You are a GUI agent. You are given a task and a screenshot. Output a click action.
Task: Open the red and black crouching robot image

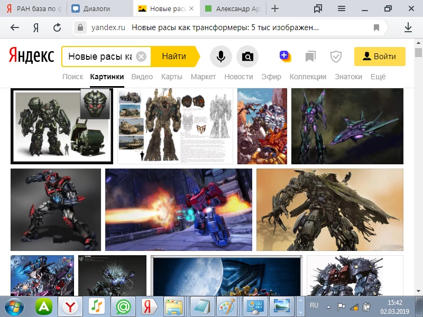[x=56, y=210]
